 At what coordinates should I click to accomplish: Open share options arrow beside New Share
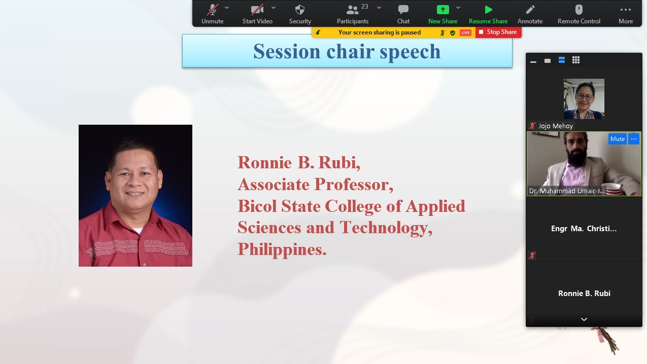pos(458,8)
